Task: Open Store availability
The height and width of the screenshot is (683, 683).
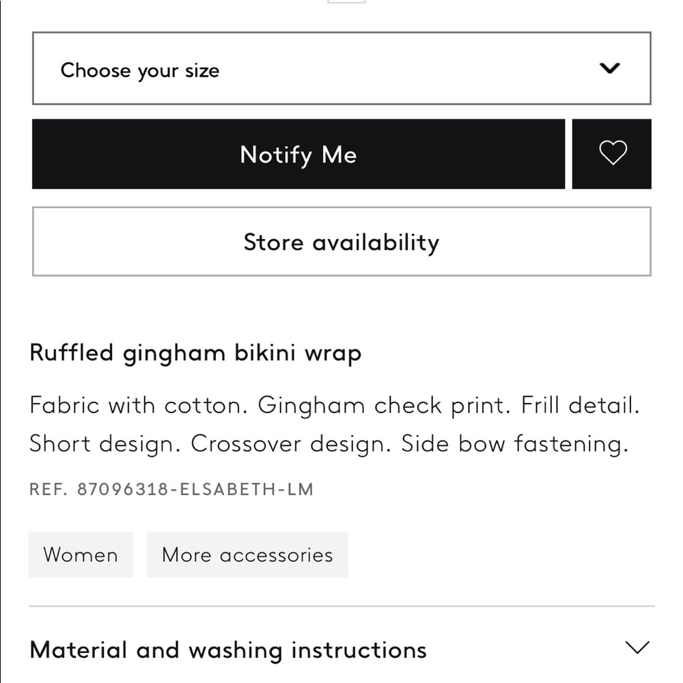Action: pyautogui.click(x=341, y=242)
